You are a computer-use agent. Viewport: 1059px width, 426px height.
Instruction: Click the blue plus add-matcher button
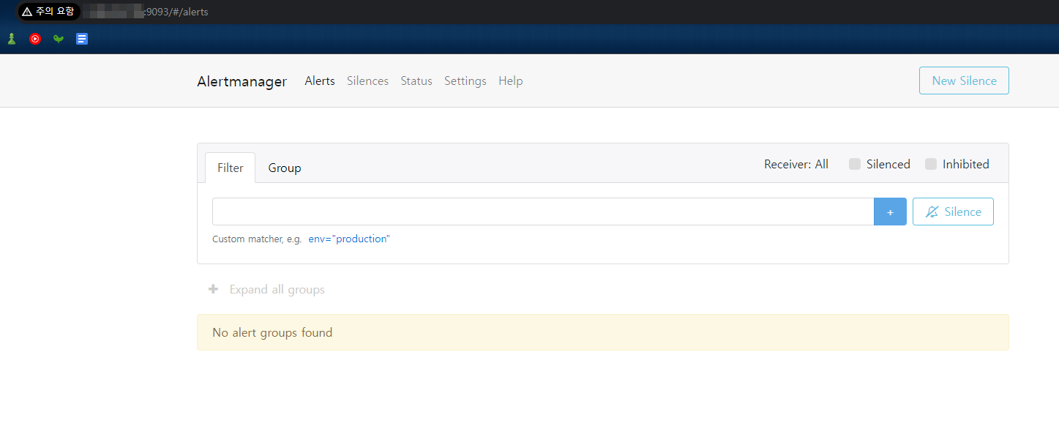(890, 212)
